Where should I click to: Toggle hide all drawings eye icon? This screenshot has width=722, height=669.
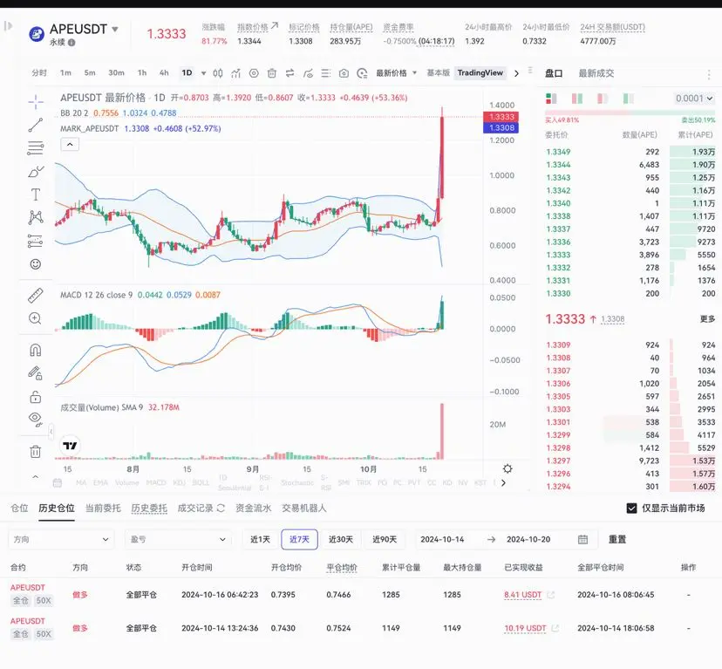click(36, 419)
